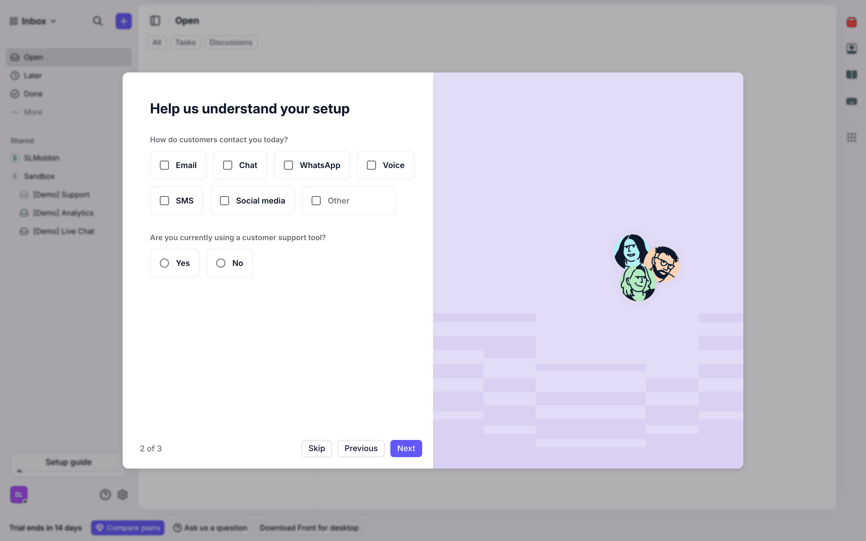Click the Skip button
The width and height of the screenshot is (866, 541).
(316, 448)
